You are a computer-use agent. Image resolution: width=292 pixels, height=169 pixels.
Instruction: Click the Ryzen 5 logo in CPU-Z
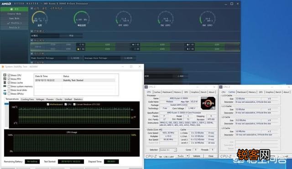208,103
